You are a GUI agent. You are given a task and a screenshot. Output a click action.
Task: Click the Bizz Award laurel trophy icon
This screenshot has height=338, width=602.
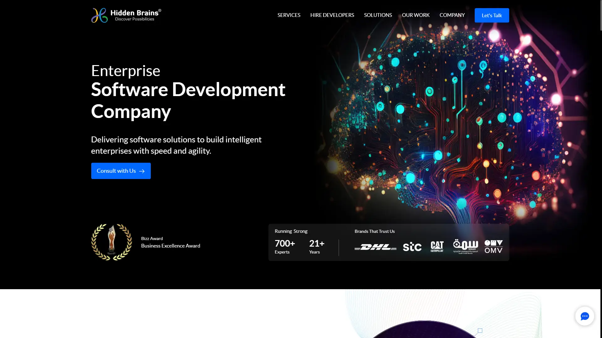[111, 242]
